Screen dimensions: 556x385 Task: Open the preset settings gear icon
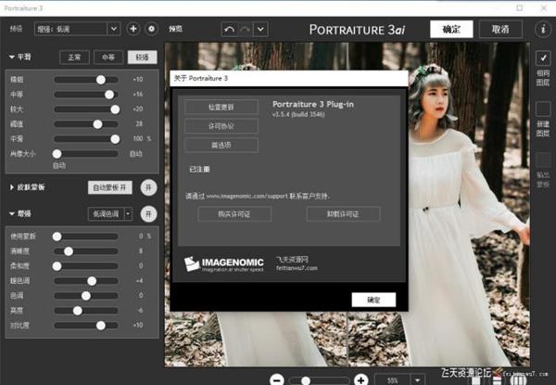pos(151,29)
